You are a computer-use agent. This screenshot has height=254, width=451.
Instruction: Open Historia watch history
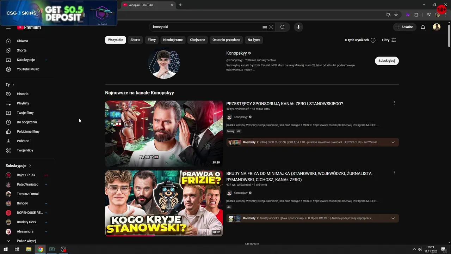click(x=28, y=94)
